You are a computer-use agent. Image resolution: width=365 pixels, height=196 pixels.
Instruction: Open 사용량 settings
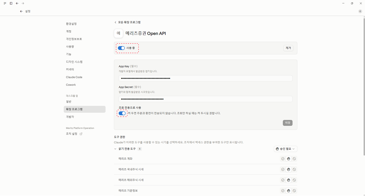click(x=70, y=47)
